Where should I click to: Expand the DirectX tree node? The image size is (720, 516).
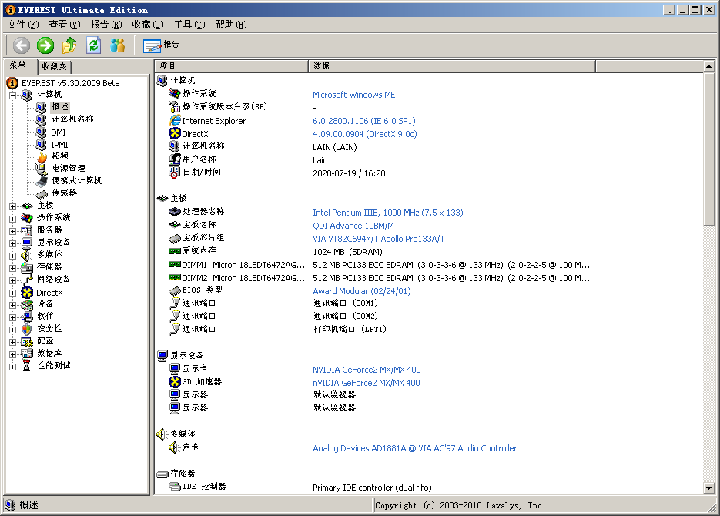[x=13, y=293]
